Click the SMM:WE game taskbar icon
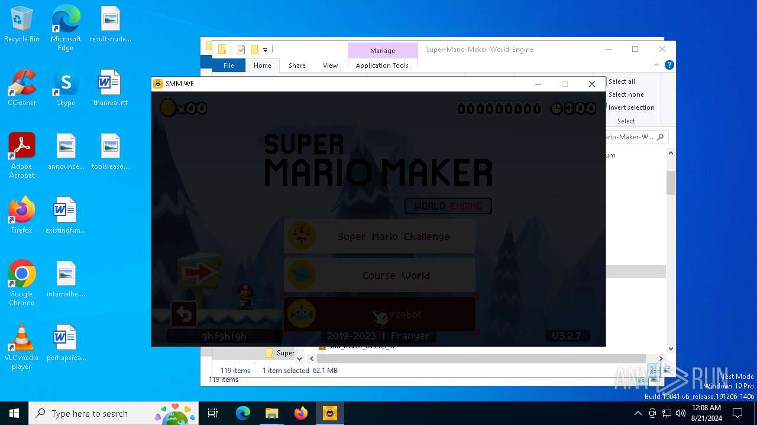This screenshot has height=425, width=757. pyautogui.click(x=329, y=413)
